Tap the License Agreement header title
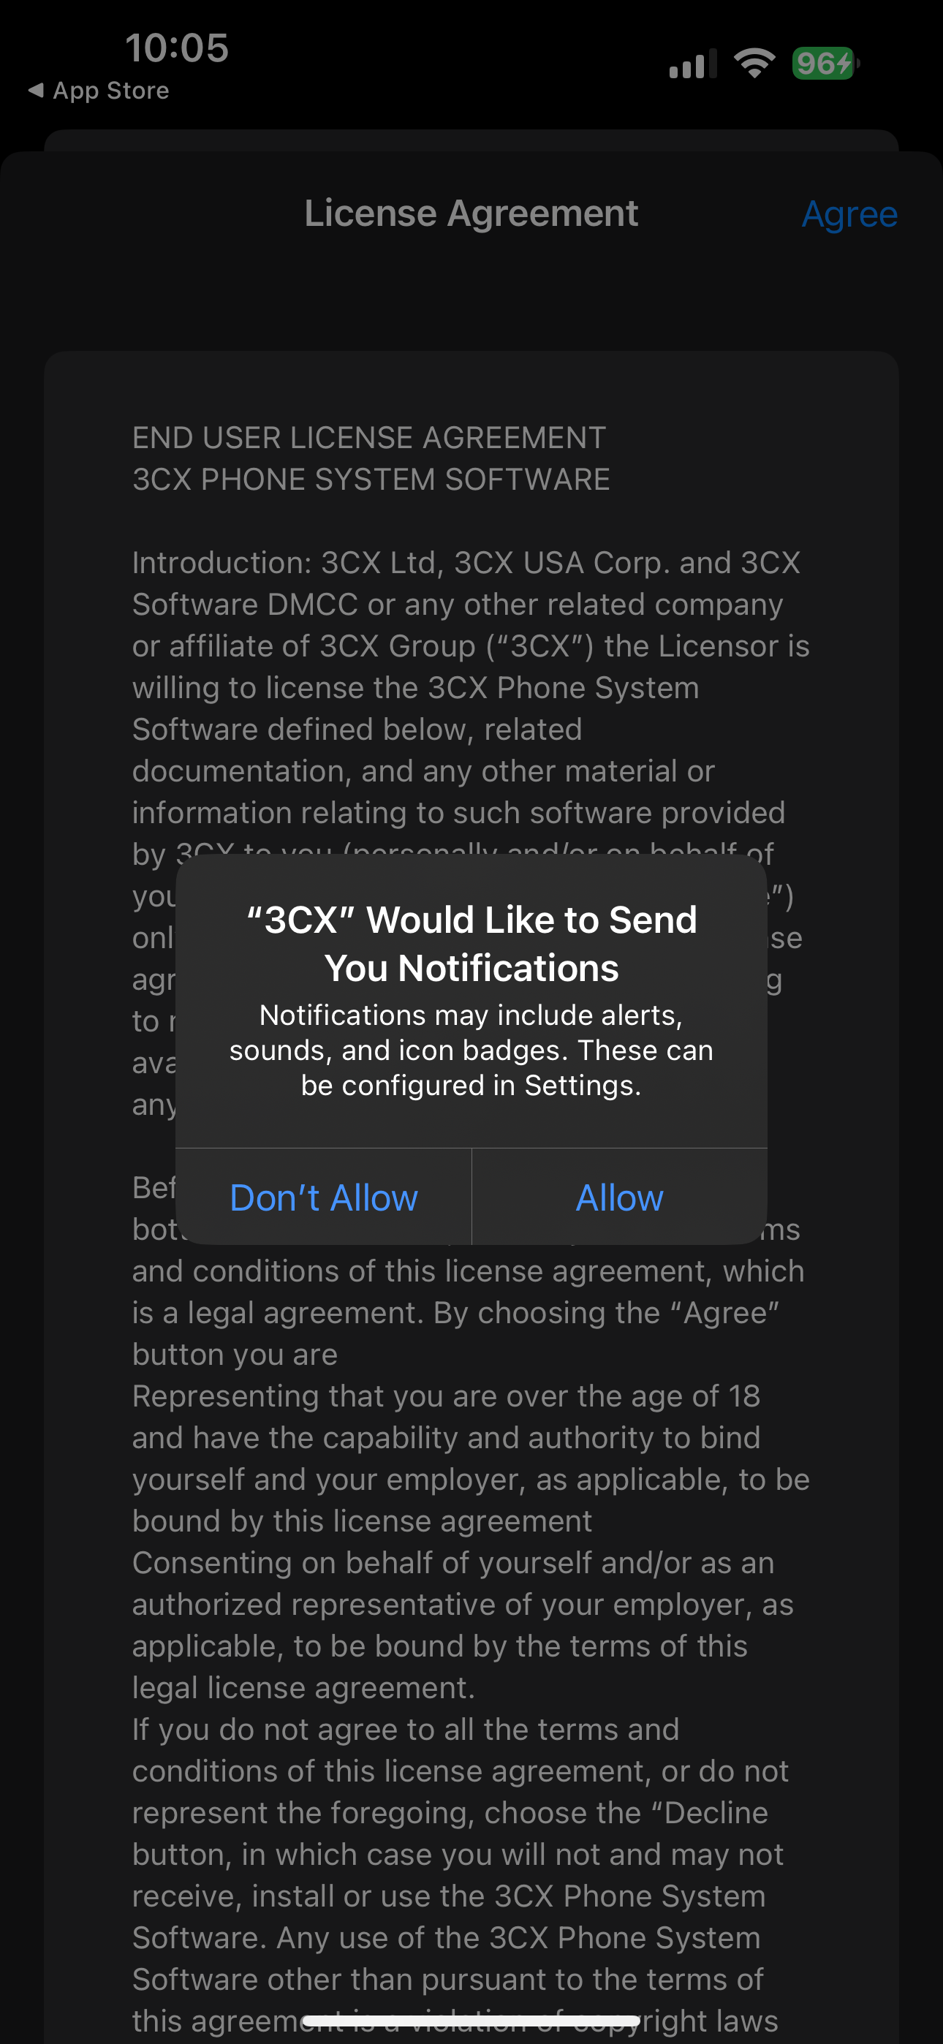The image size is (943, 2044). (x=471, y=213)
